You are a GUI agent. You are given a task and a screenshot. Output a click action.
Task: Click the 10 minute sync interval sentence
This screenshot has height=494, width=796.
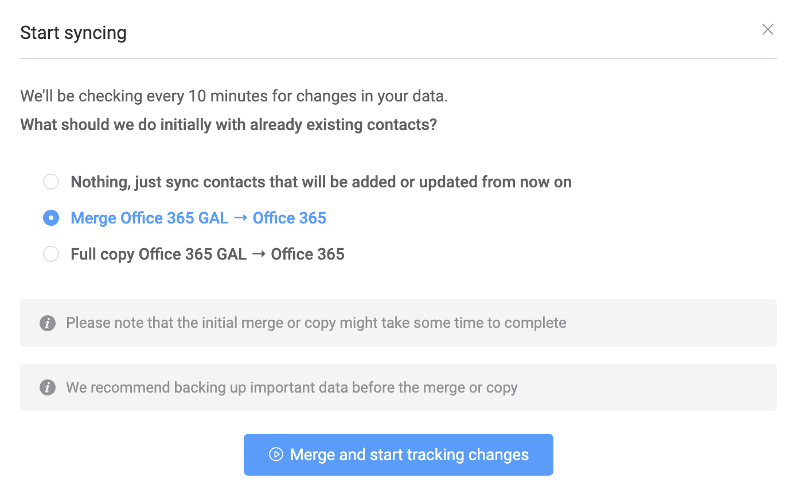tap(234, 96)
